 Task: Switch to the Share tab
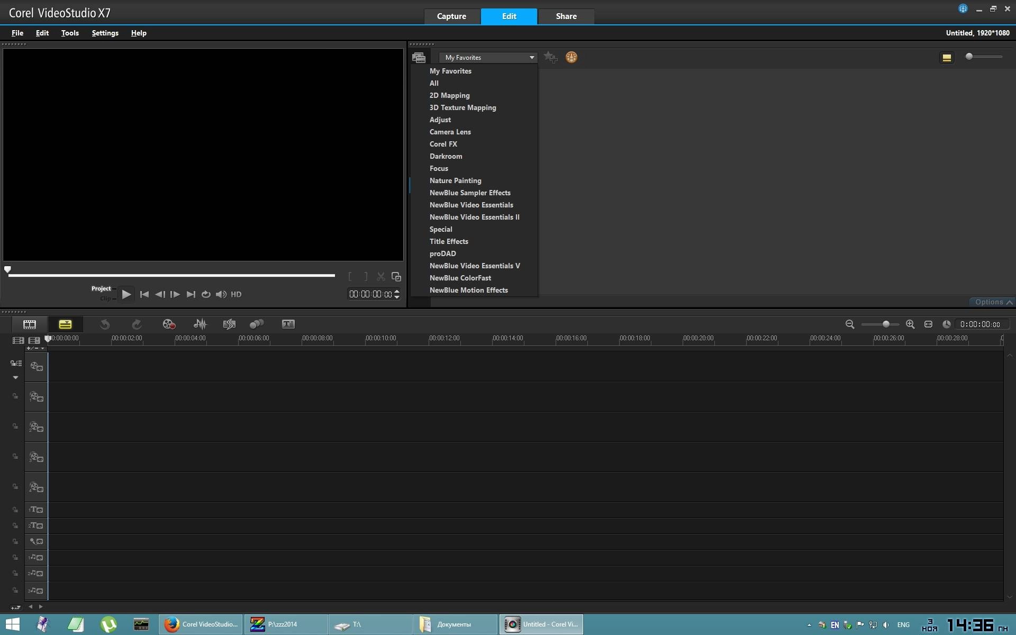tap(566, 16)
